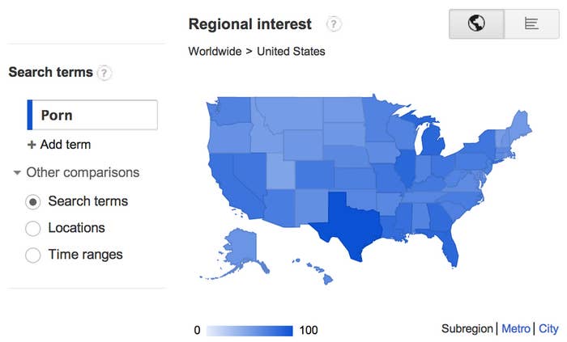Go back to Worldwide in breadcrumb
Image resolution: width=567 pixels, height=342 pixels.
tap(215, 51)
